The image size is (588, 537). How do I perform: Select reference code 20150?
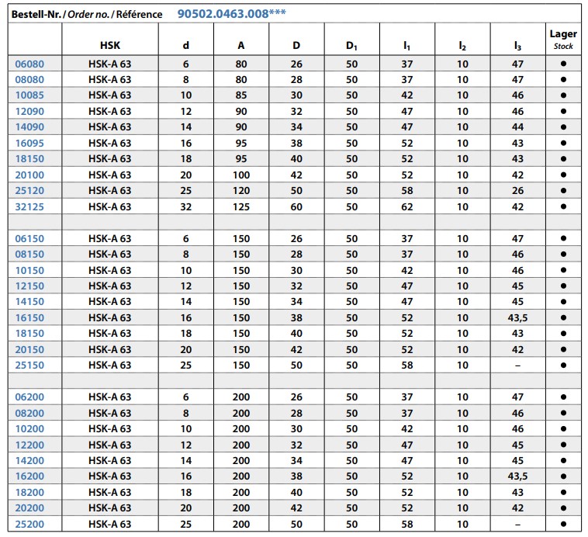pos(29,350)
